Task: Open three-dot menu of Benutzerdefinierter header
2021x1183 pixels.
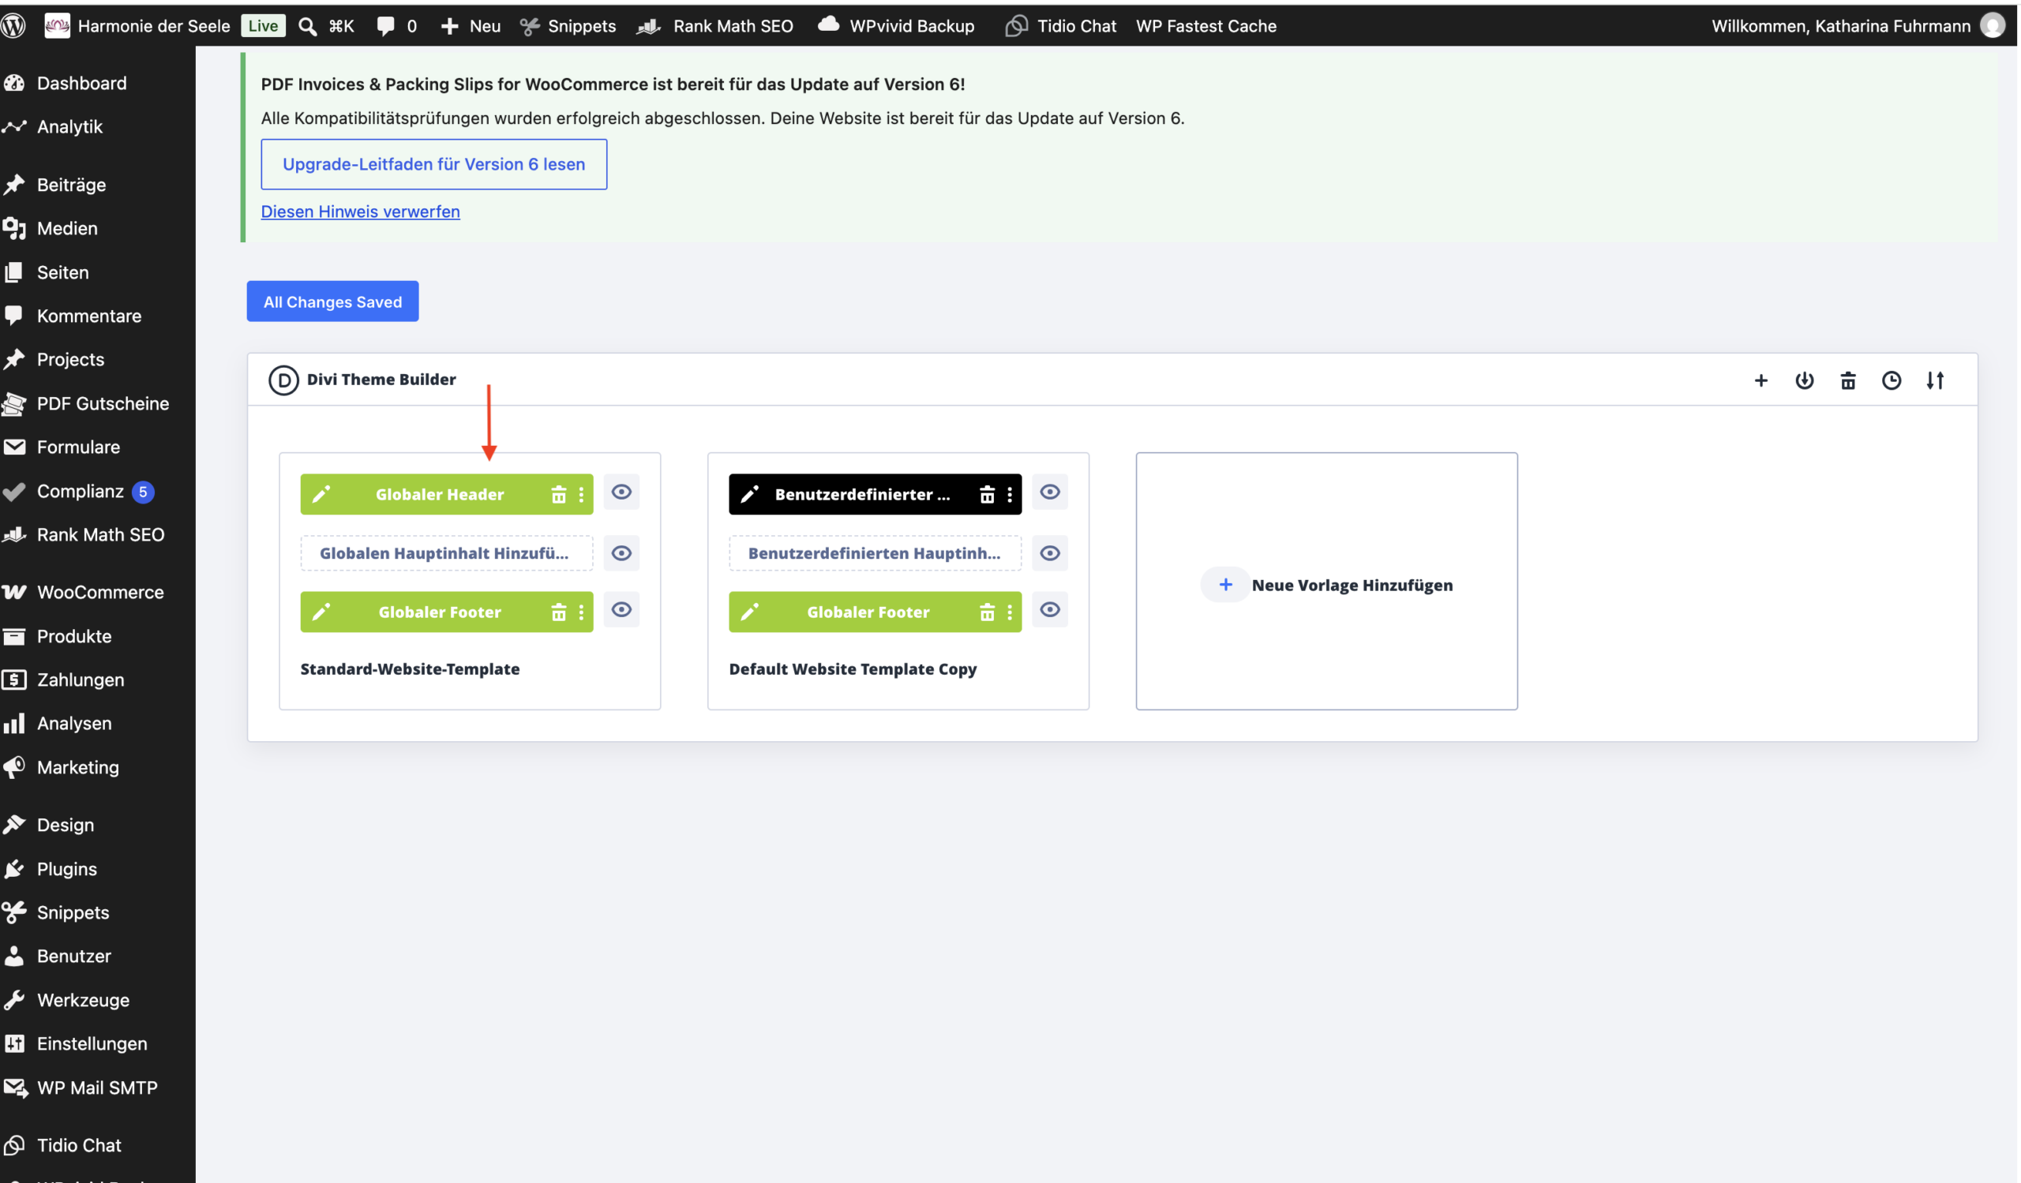Action: [1010, 496]
